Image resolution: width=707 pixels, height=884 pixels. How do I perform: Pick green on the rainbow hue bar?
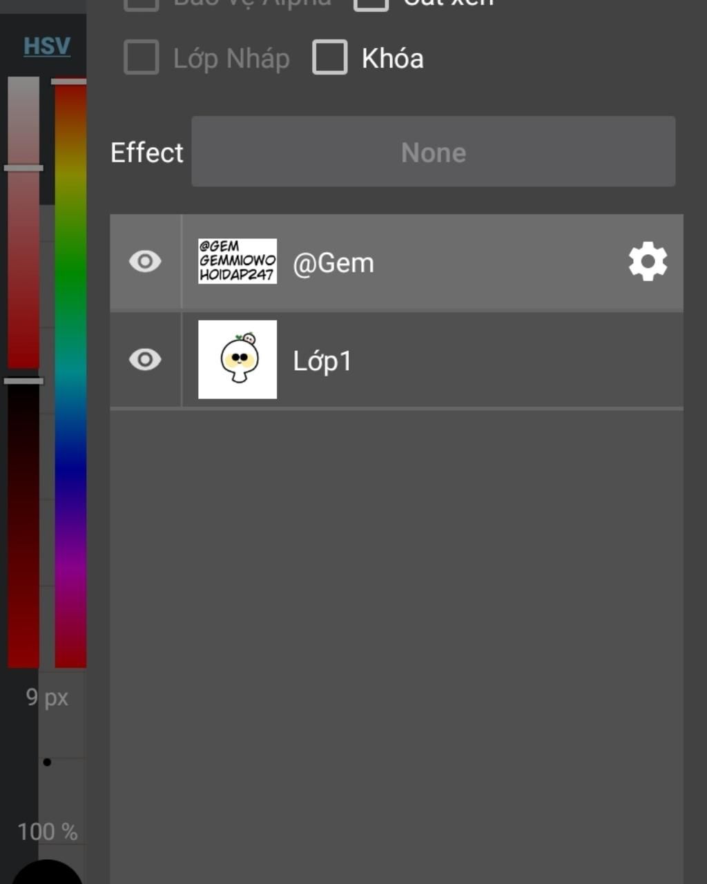[70, 276]
